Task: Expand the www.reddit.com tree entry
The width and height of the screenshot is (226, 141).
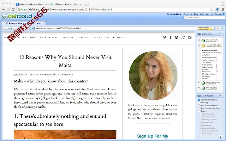Action: click(198, 87)
